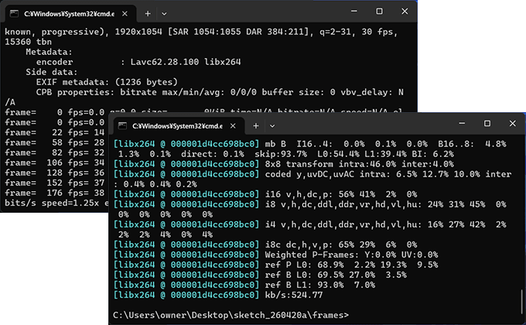This screenshot has height=325, width=526.
Task: Click the 'mb B I16..4' statistics line
Action: [309, 144]
